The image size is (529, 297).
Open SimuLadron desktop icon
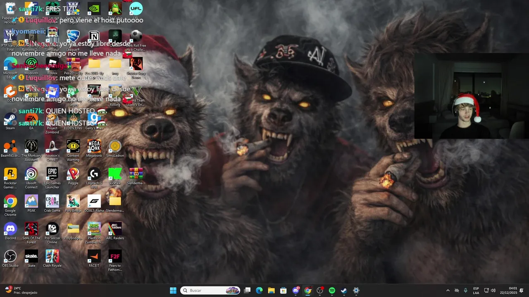click(115, 149)
